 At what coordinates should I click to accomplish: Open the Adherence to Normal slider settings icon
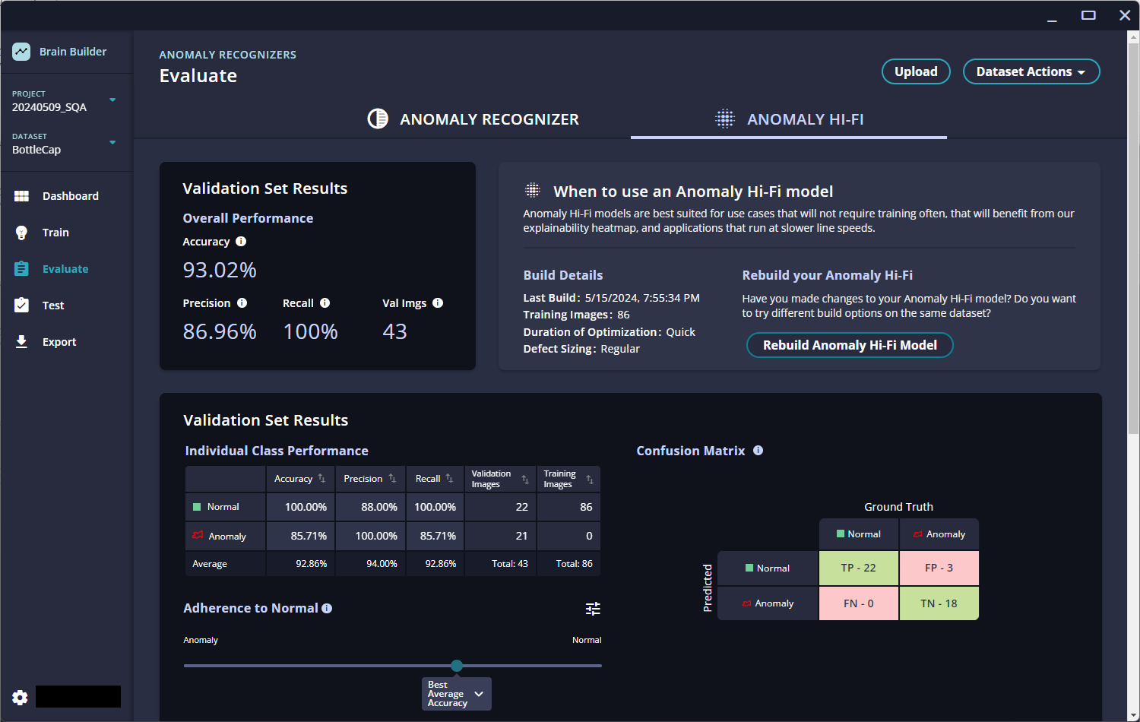[593, 609]
